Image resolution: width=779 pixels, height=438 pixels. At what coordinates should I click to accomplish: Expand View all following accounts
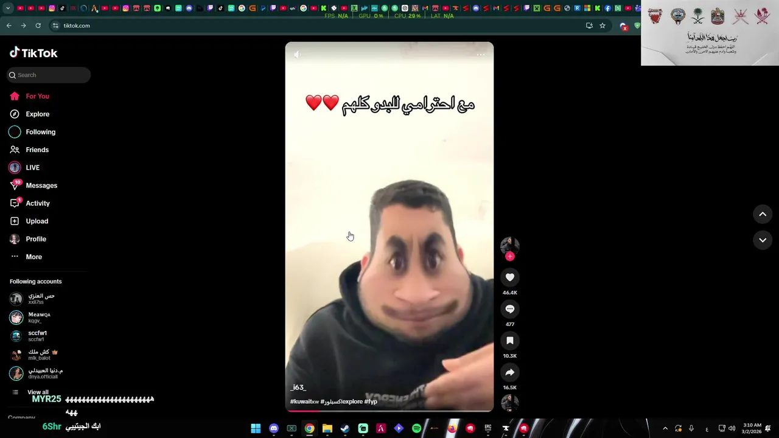[x=30, y=392]
